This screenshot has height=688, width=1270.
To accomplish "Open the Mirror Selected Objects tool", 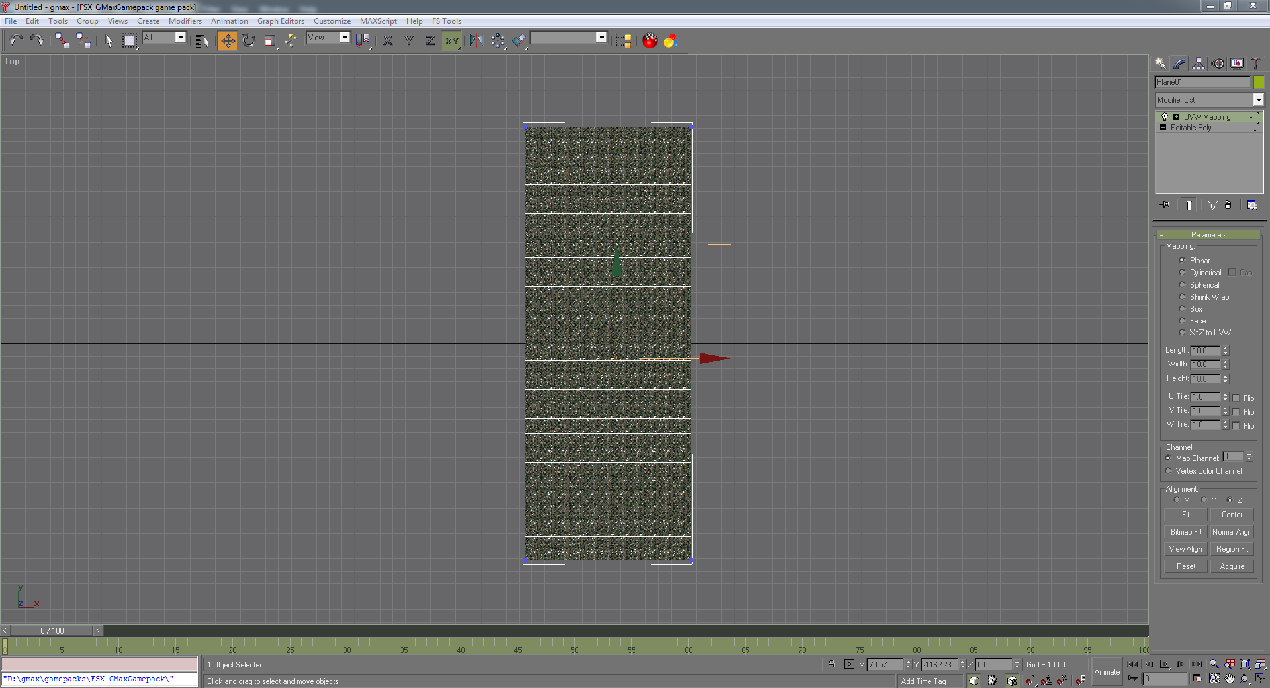I will coord(475,41).
